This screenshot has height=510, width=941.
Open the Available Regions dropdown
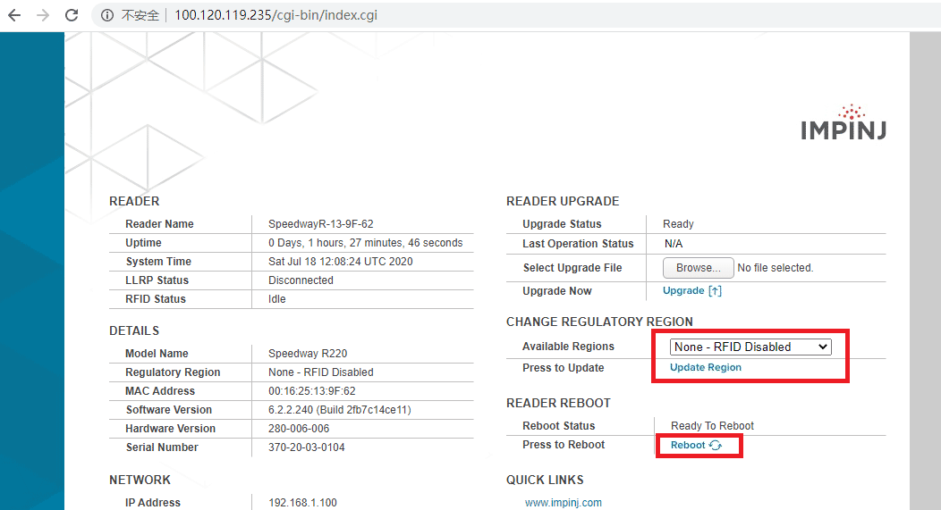tap(750, 347)
